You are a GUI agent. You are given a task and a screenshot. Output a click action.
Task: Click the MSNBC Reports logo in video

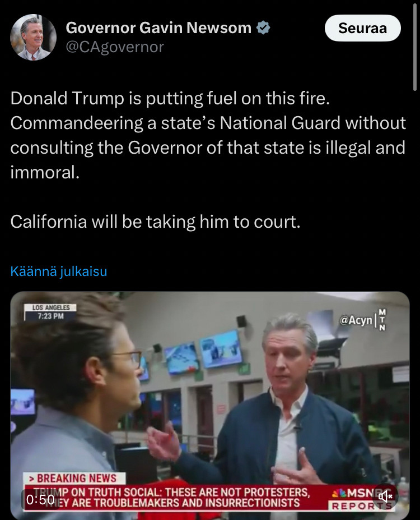pos(362,499)
